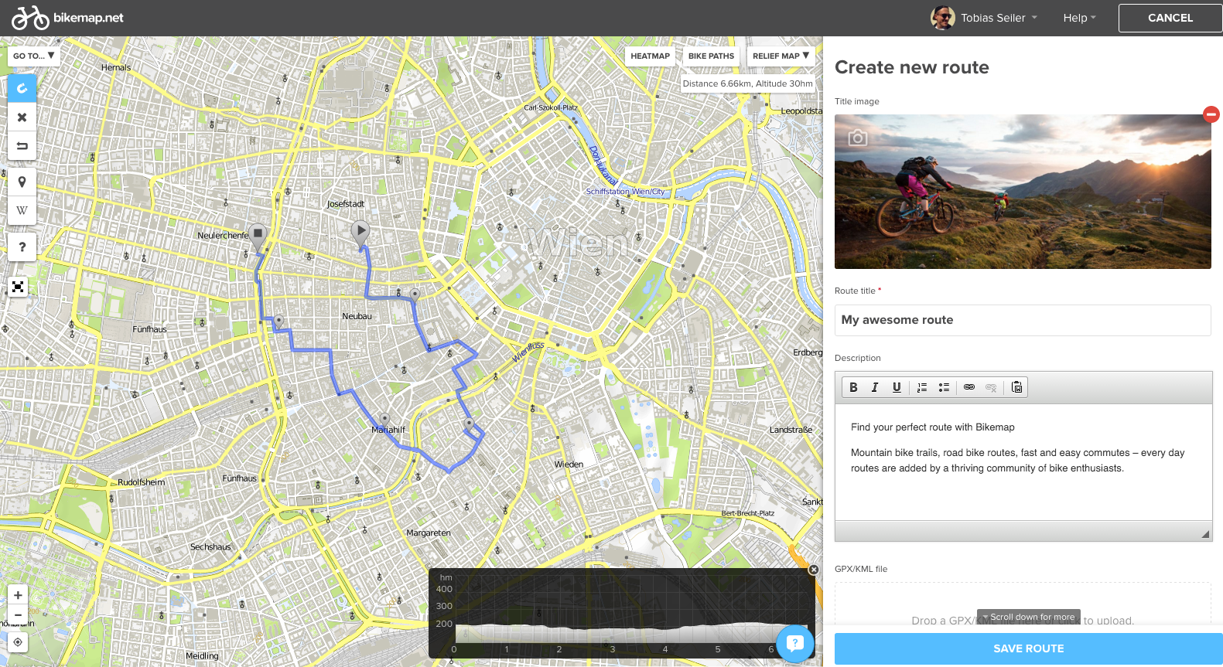This screenshot has width=1223, height=667.
Task: Click the undo last point tool
Action: (22, 145)
